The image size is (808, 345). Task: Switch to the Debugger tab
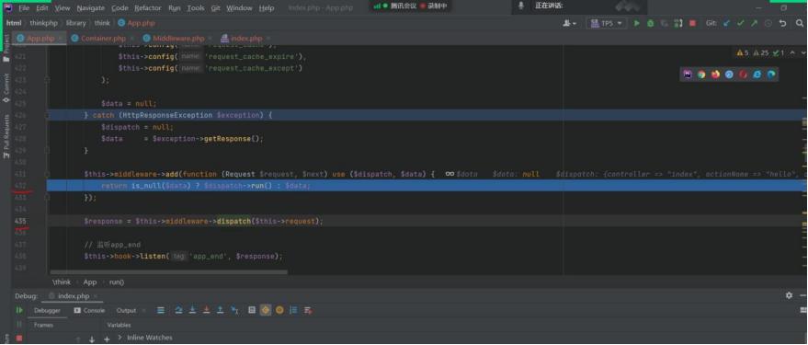(47, 310)
